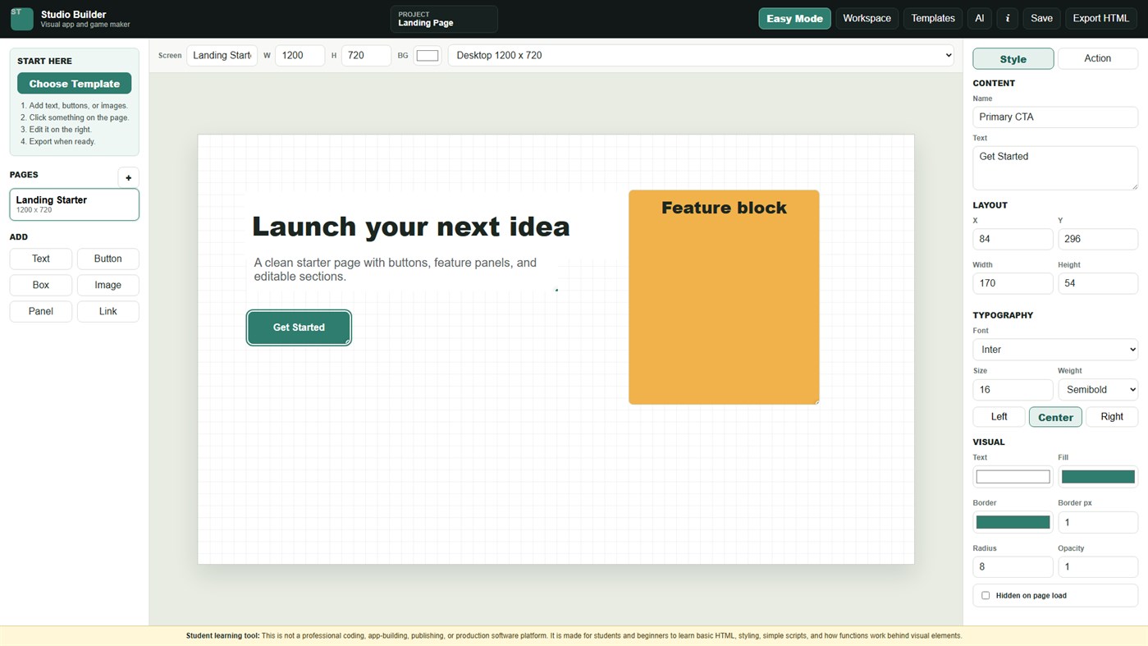
Task: Open the Desktop 1200 x 720 preset dropdown
Action: [x=701, y=55]
